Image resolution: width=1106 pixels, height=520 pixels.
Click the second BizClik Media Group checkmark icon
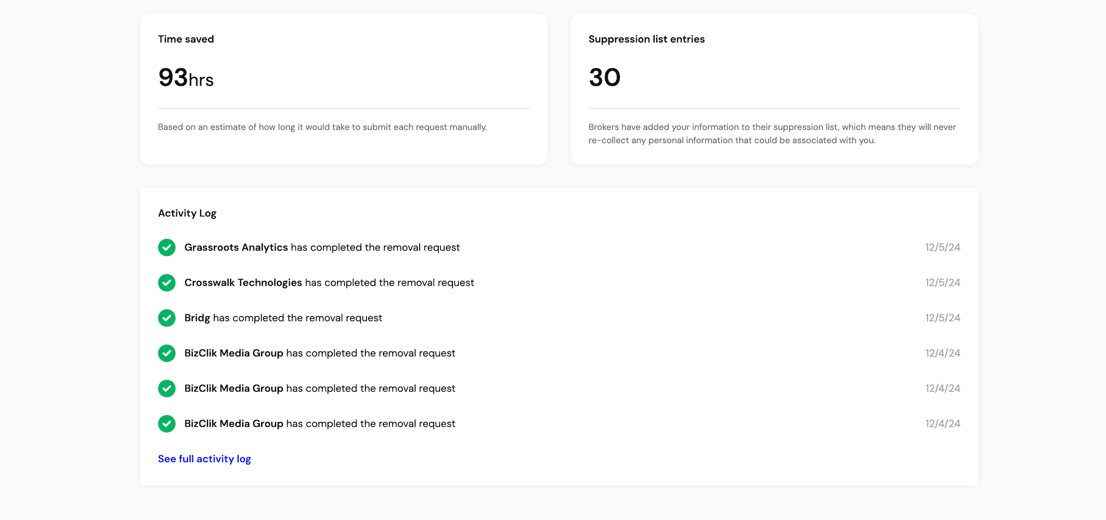pos(166,388)
